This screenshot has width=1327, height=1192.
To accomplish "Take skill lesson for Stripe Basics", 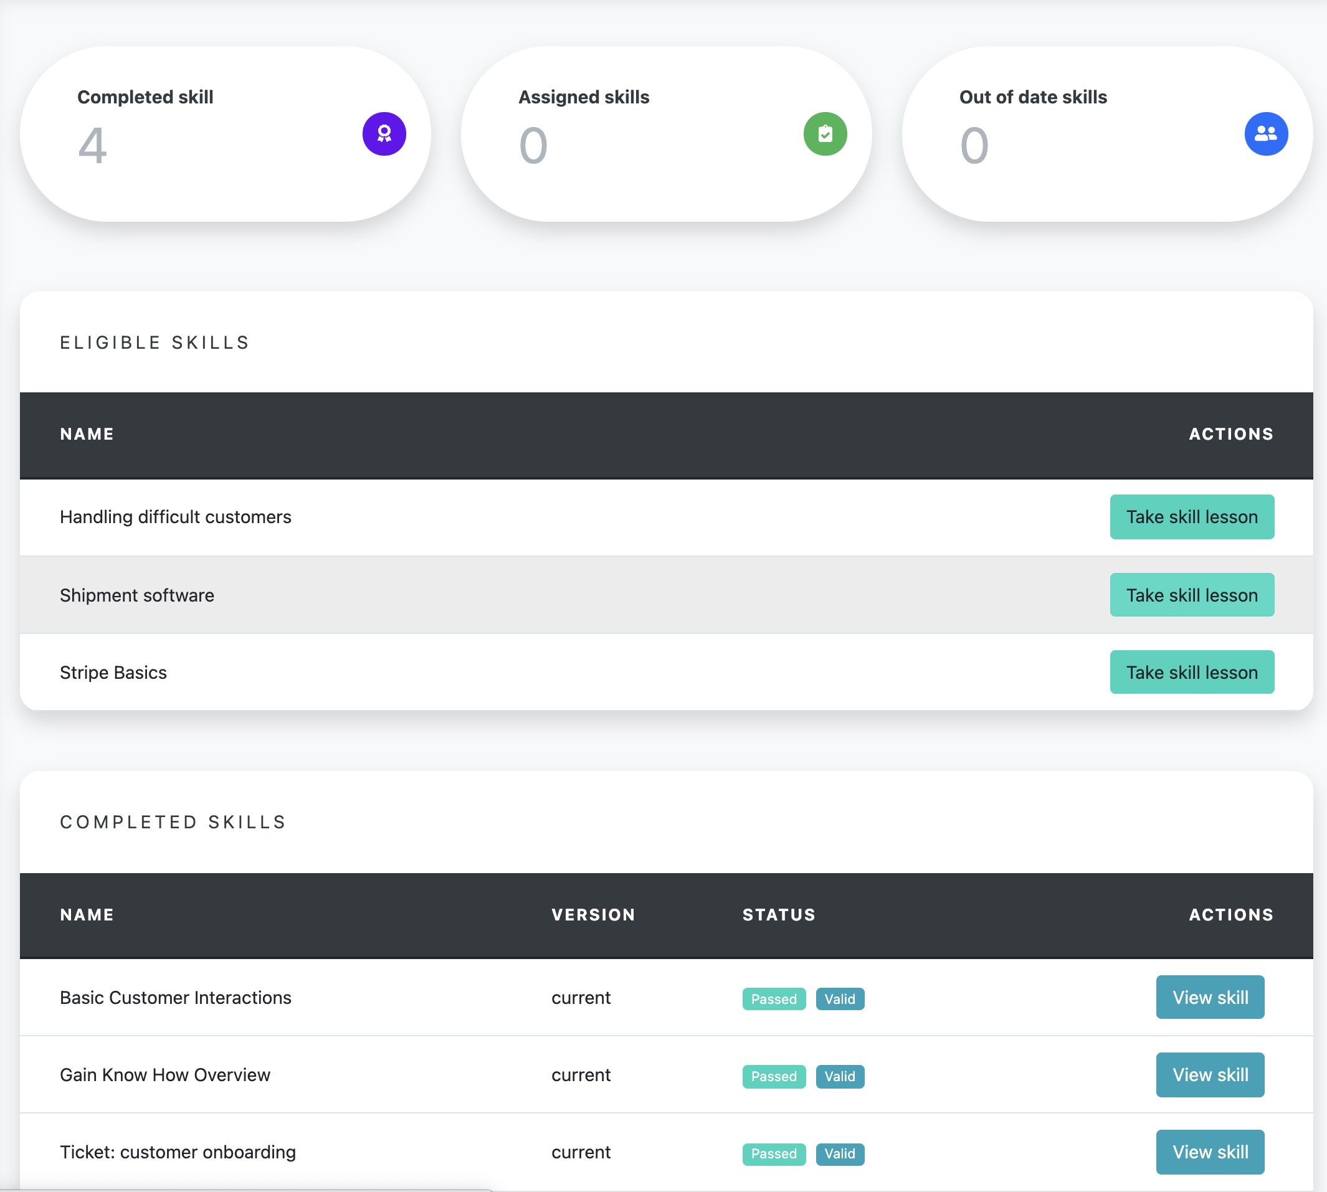I will pos(1191,672).
